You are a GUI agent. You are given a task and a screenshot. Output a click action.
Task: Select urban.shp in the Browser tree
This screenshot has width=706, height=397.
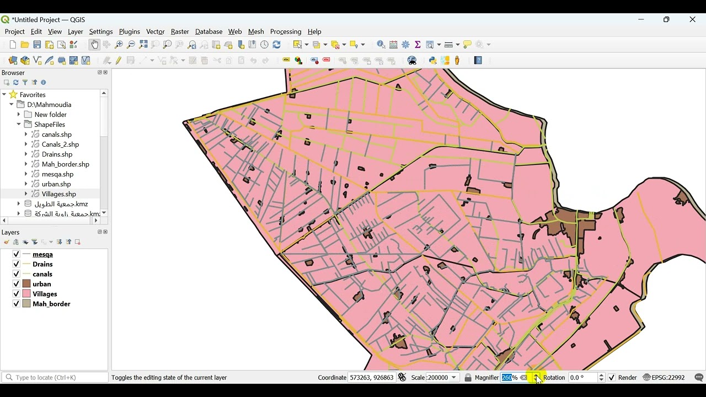tap(56, 184)
